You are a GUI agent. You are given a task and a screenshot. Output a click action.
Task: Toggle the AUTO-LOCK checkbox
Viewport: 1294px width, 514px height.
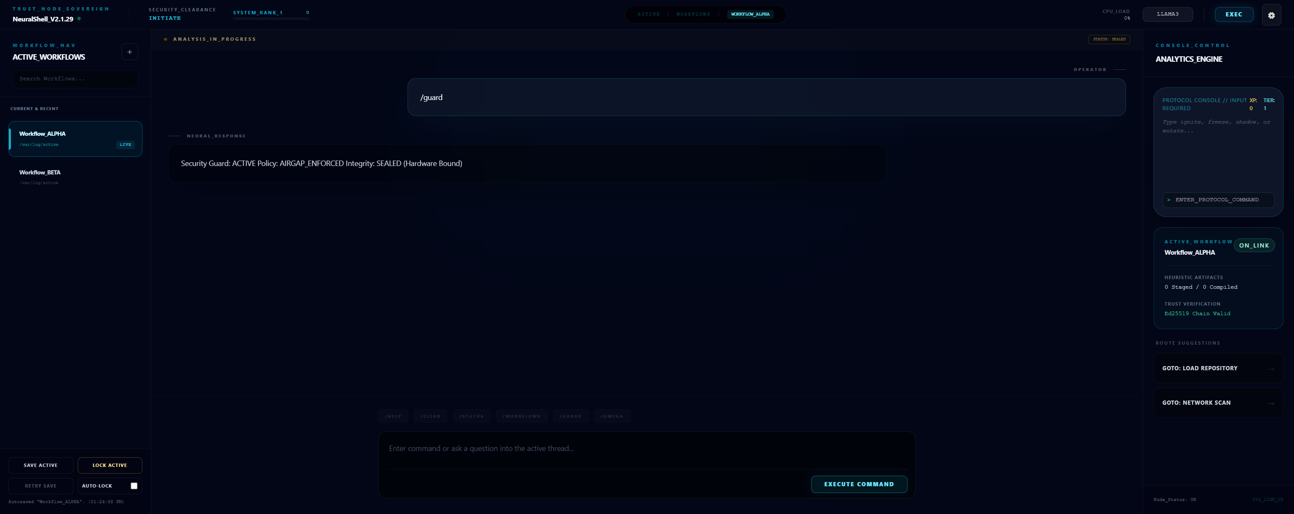(x=134, y=486)
